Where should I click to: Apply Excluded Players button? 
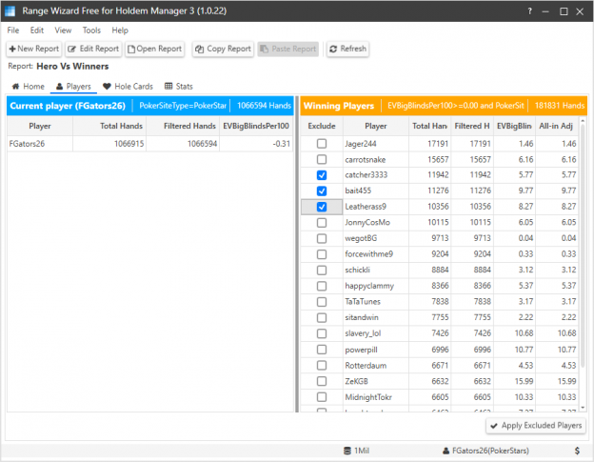tap(536, 426)
